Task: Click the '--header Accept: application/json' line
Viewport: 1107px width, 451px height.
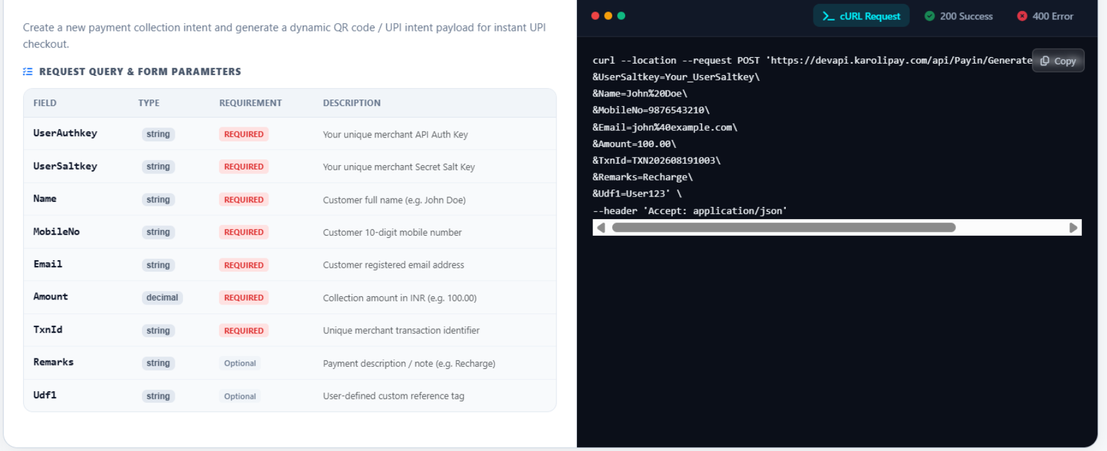Action: (x=689, y=211)
